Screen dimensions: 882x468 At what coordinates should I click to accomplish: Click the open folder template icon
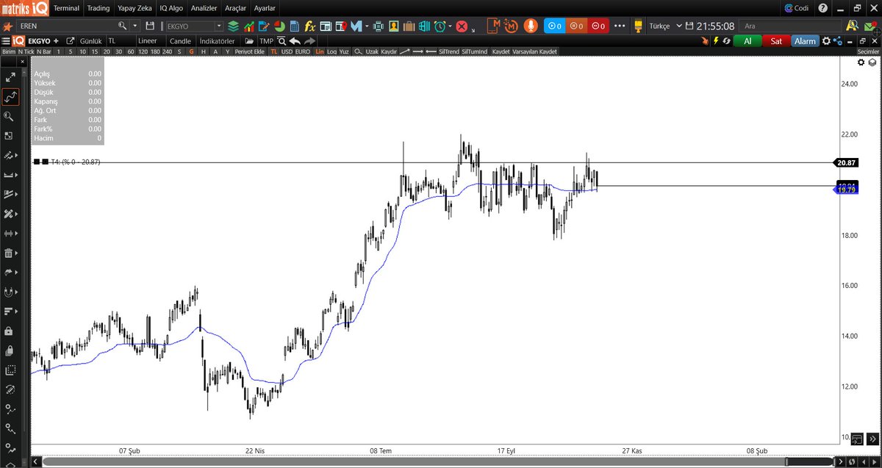pyautogui.click(x=250, y=41)
